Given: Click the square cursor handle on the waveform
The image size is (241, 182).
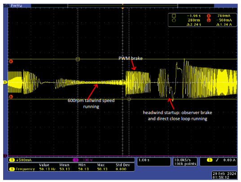Looking at the screenshot, I should 78,59.
